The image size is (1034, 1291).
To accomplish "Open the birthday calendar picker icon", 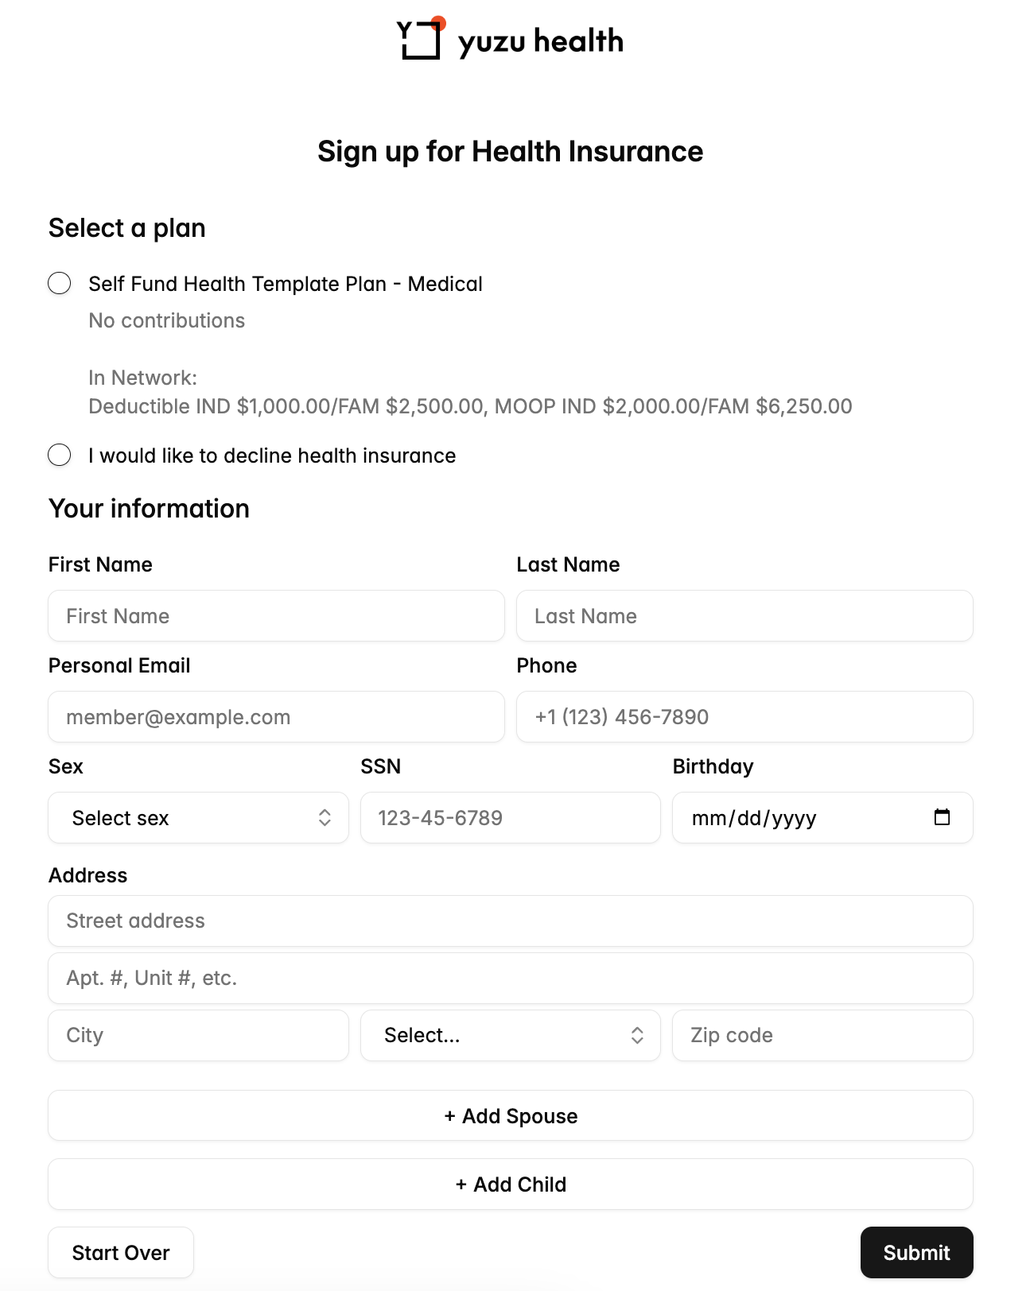I will (942, 817).
